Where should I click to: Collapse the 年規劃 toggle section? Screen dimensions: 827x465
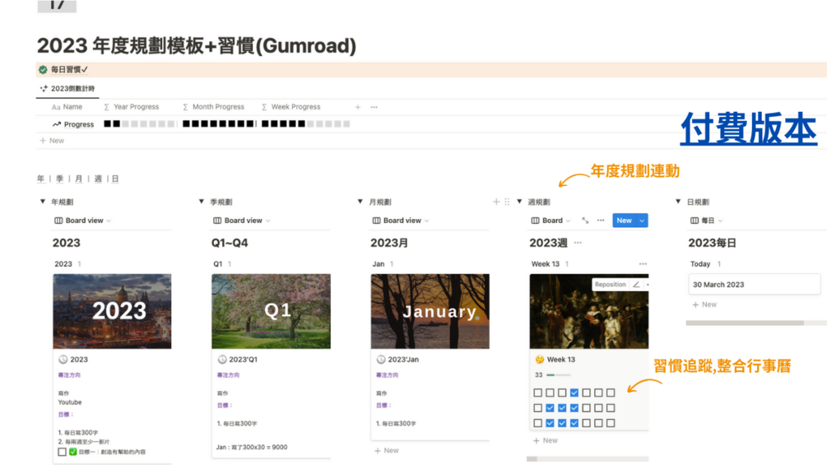(43, 202)
